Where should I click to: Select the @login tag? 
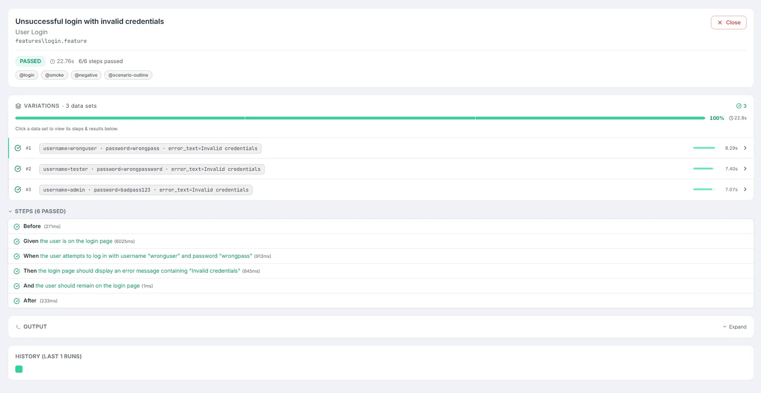click(x=27, y=75)
